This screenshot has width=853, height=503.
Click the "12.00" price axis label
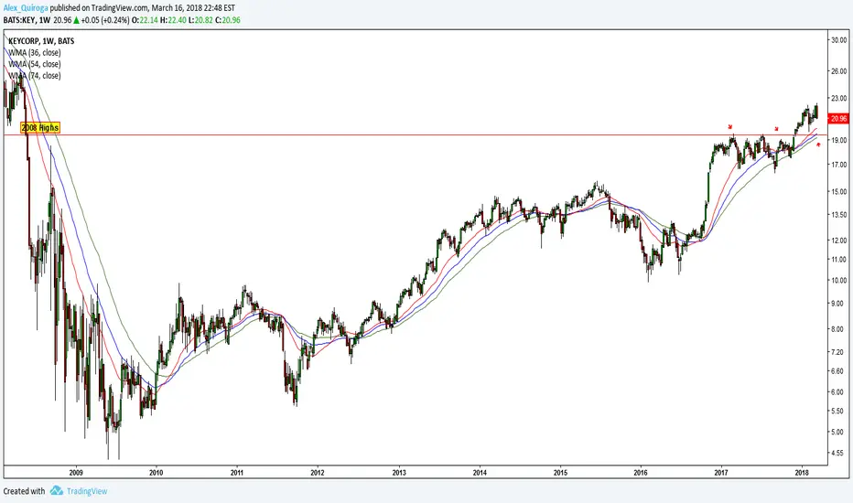pyautogui.click(x=839, y=241)
